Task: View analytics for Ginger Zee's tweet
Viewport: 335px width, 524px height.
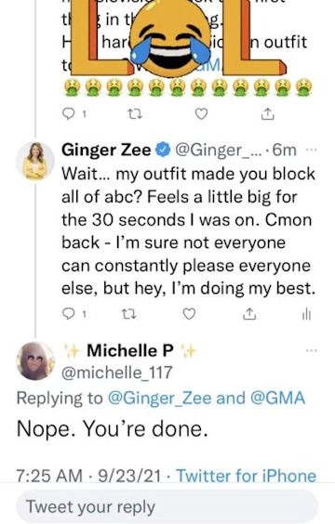Action: 306,314
